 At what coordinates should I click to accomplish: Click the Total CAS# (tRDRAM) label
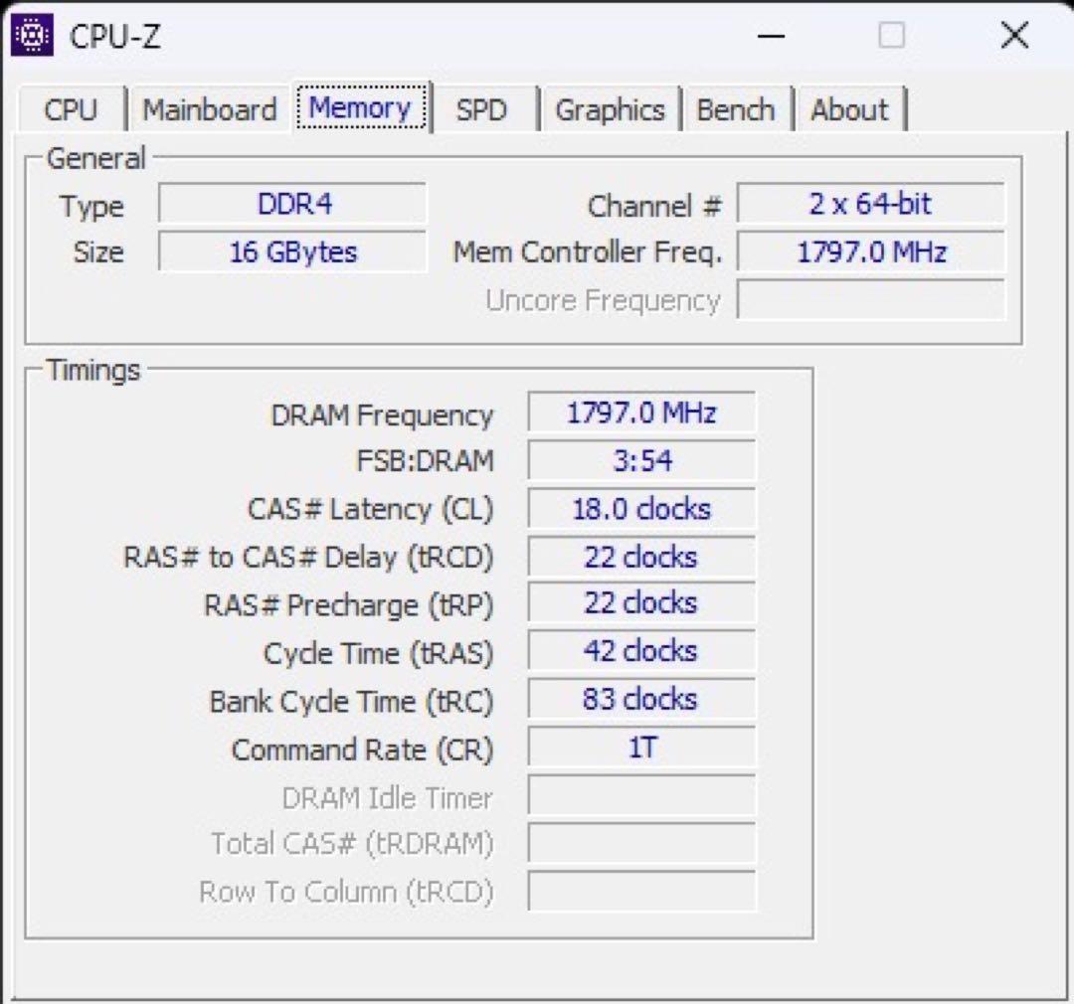tap(352, 844)
